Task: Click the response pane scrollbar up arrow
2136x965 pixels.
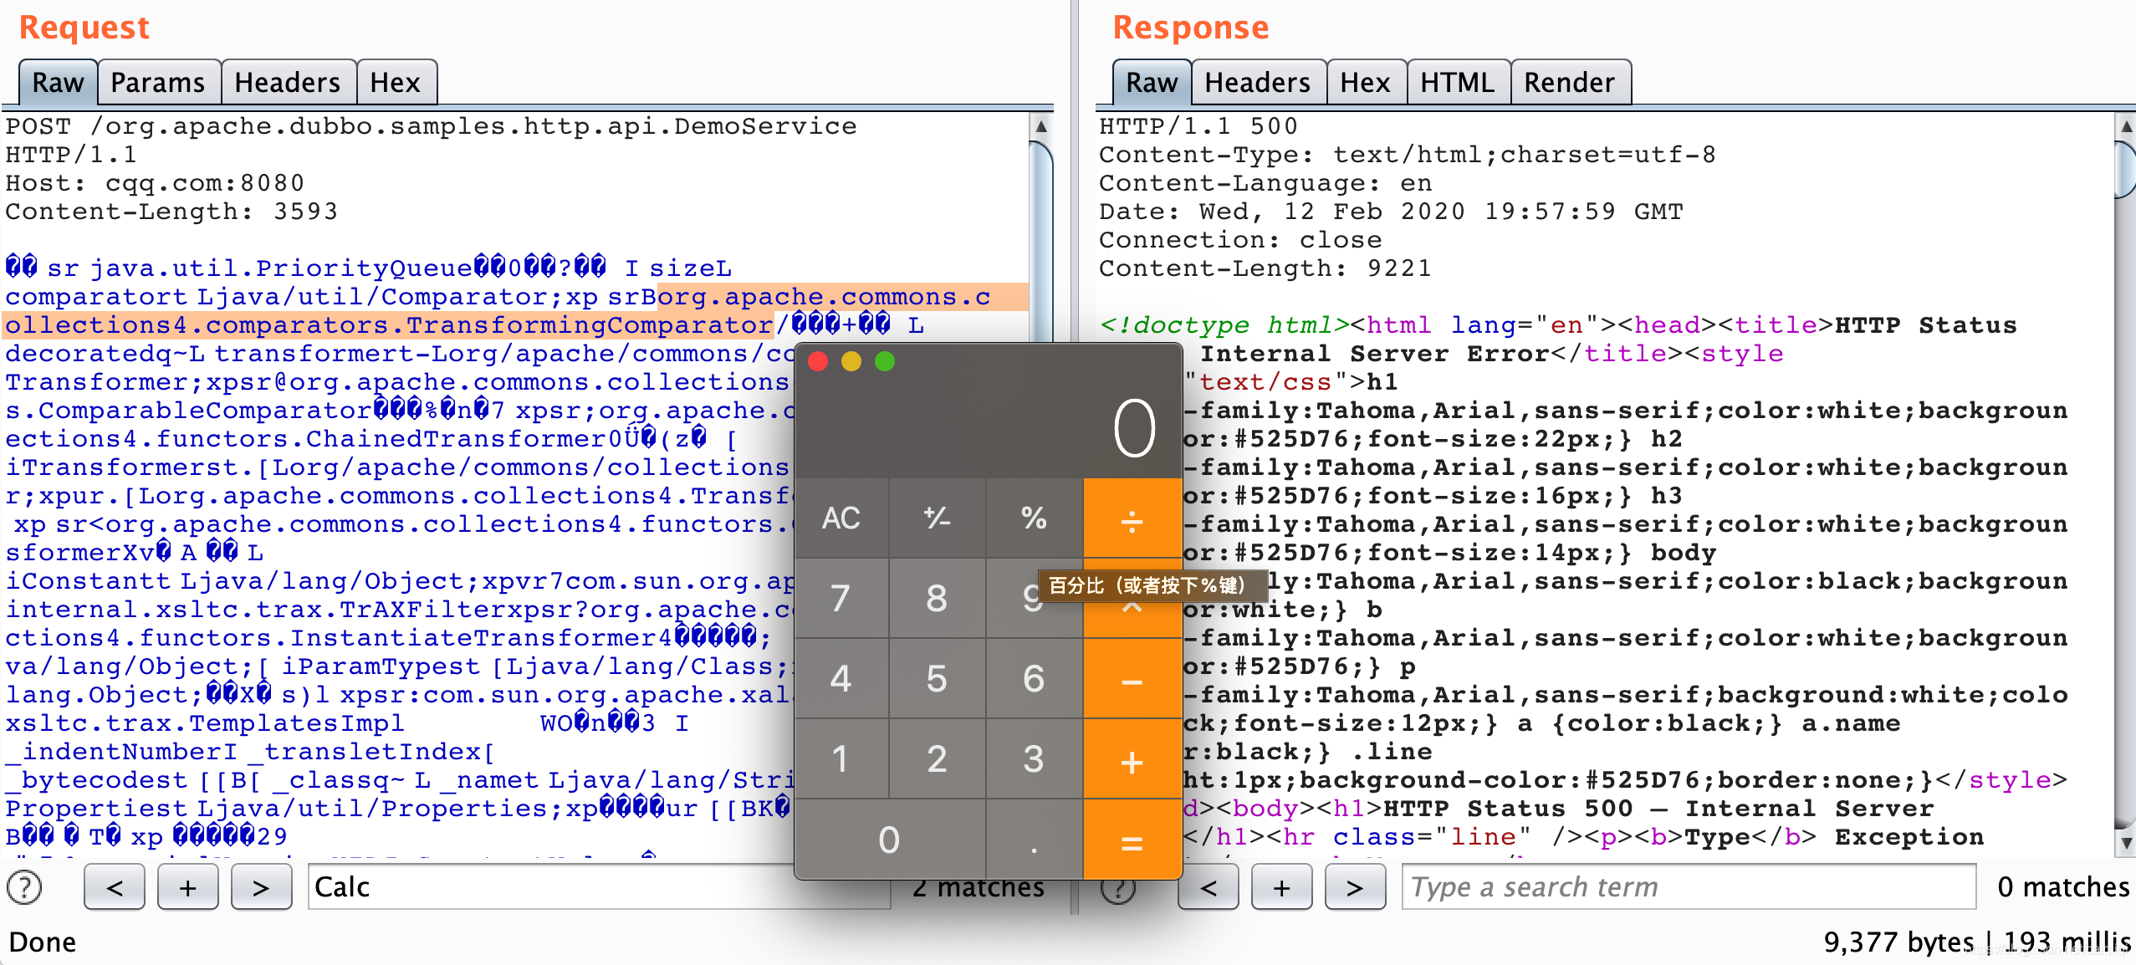Action: point(2127,126)
